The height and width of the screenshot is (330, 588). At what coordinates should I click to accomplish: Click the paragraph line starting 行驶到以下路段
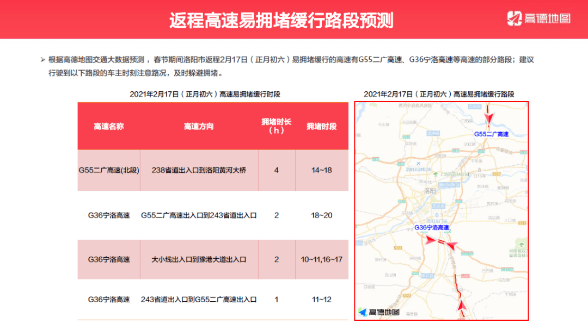coord(137,73)
